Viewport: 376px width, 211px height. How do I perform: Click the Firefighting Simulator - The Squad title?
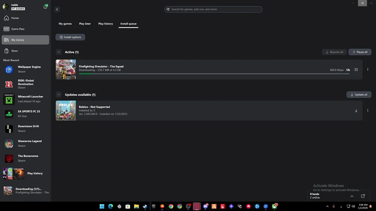101,67
